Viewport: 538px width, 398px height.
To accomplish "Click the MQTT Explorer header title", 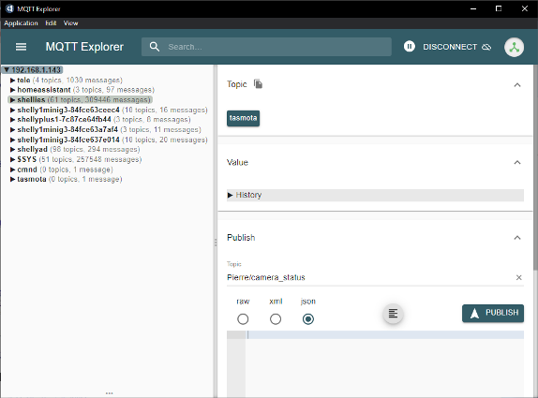I will [84, 47].
